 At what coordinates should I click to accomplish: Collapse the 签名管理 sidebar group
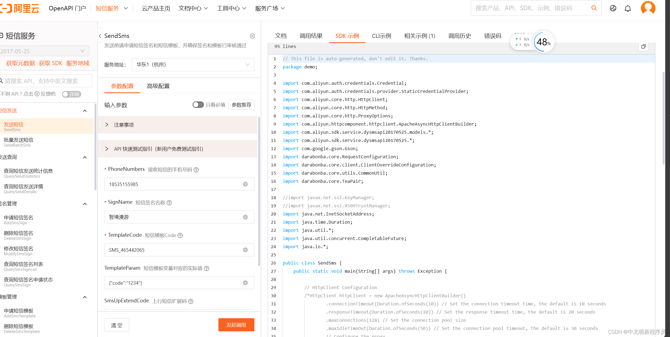coord(85,204)
